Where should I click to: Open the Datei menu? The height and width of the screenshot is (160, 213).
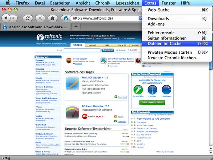click(x=40, y=3)
